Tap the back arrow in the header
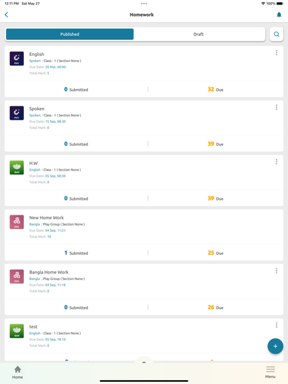The height and width of the screenshot is (384, 288). tap(6, 15)
